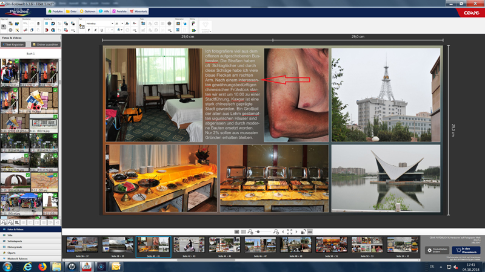The height and width of the screenshot is (272, 485).
Task: Adjust the page zoom slider
Action: tap(258, 232)
